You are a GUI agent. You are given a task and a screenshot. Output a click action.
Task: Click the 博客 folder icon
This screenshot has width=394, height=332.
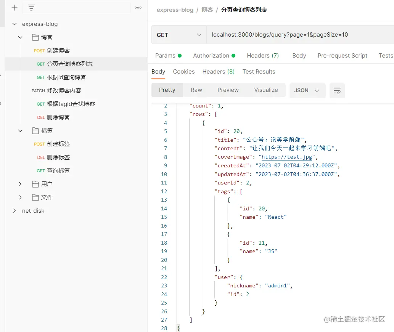[x=35, y=37]
